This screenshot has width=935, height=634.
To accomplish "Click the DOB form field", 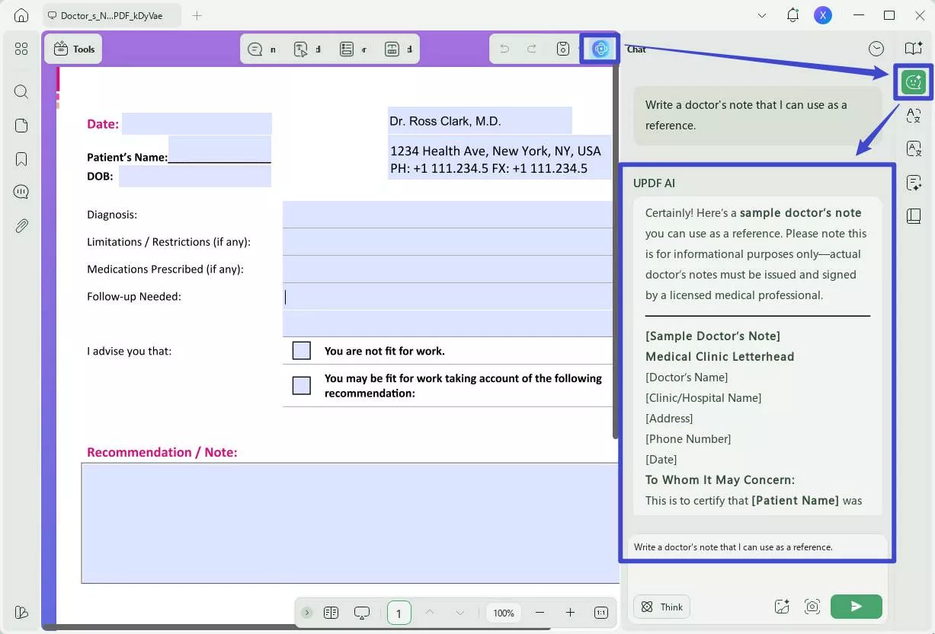I will (195, 177).
